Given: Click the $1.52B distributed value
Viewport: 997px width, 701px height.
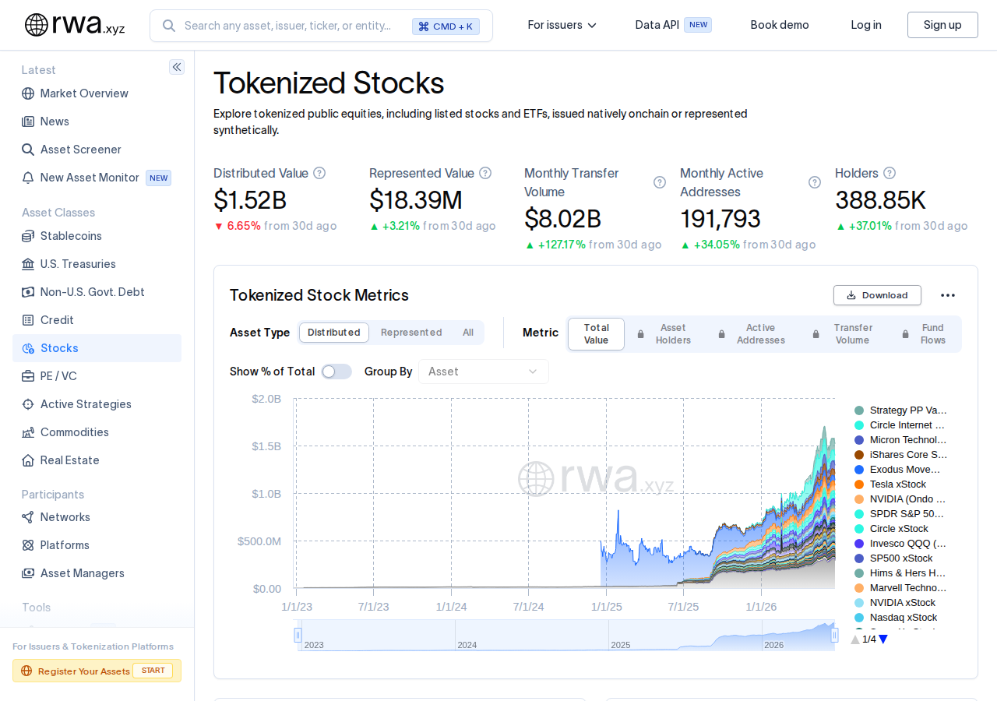Looking at the screenshot, I should (250, 200).
